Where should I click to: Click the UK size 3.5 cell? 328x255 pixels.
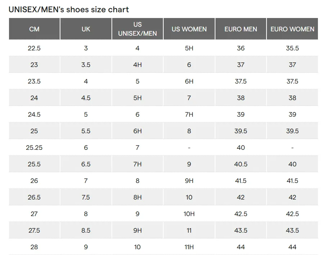(86, 64)
